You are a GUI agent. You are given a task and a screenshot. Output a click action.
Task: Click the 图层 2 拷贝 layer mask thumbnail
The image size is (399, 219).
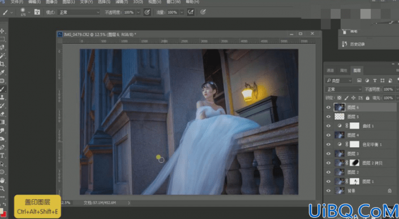coord(354,163)
